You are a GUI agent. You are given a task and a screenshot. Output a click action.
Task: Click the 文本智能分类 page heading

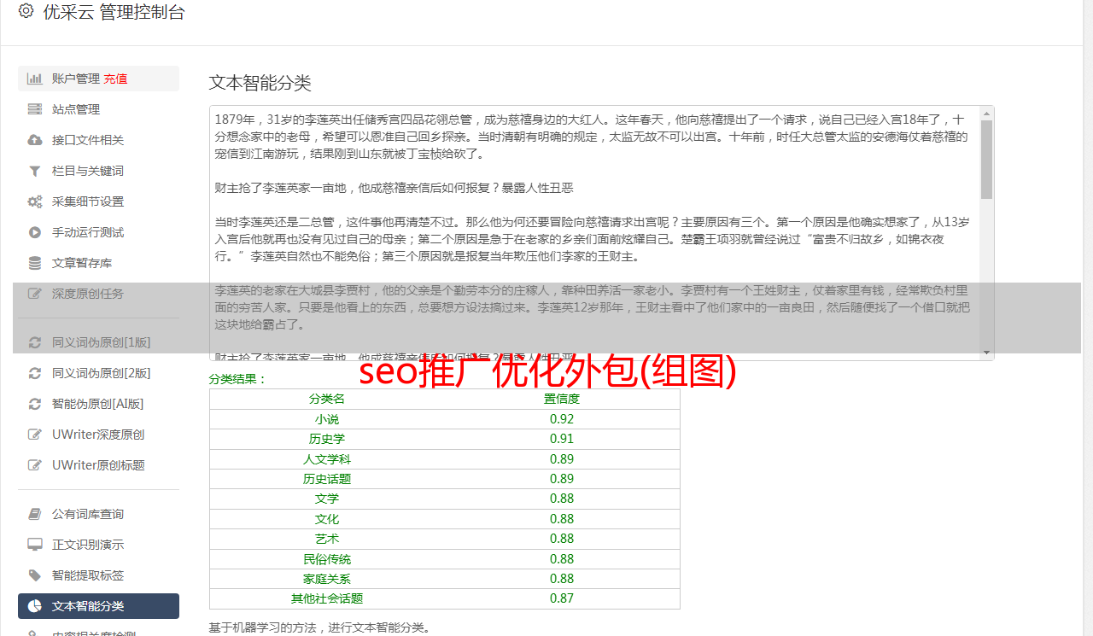[x=260, y=83]
